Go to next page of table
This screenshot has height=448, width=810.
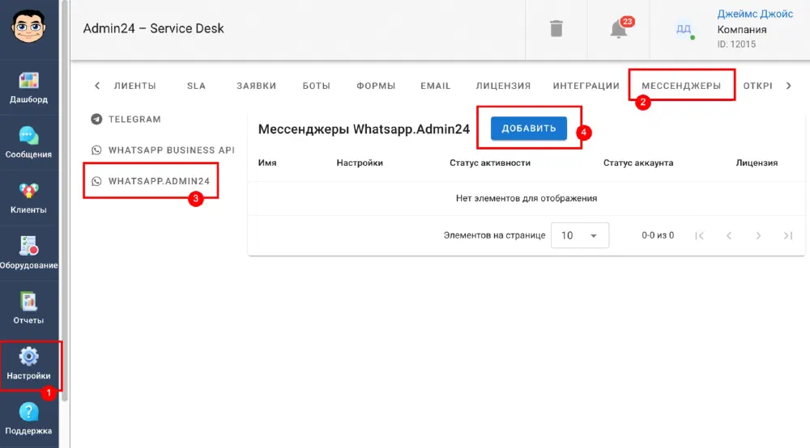point(758,235)
